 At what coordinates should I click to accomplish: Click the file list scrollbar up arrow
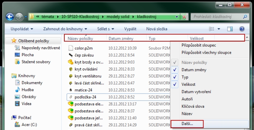tap(247, 37)
